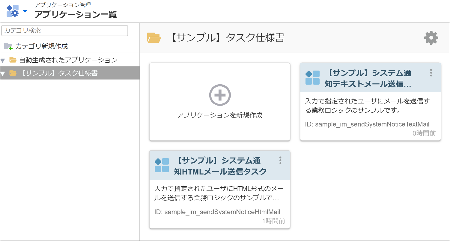Click description of テキストメール送信 card

click(368, 106)
